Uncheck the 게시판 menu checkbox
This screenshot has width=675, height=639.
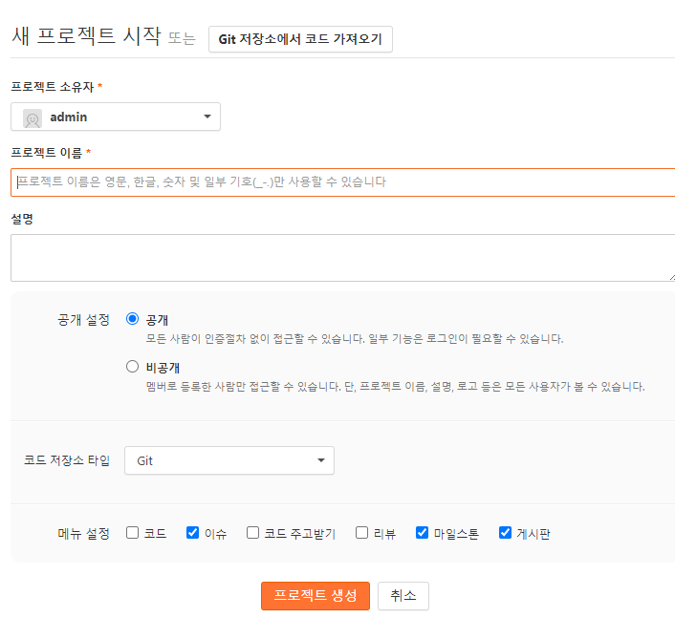pos(505,532)
